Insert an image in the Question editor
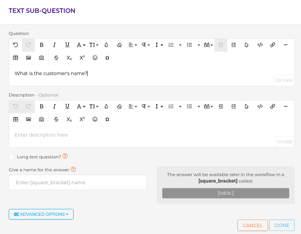 [28, 58]
